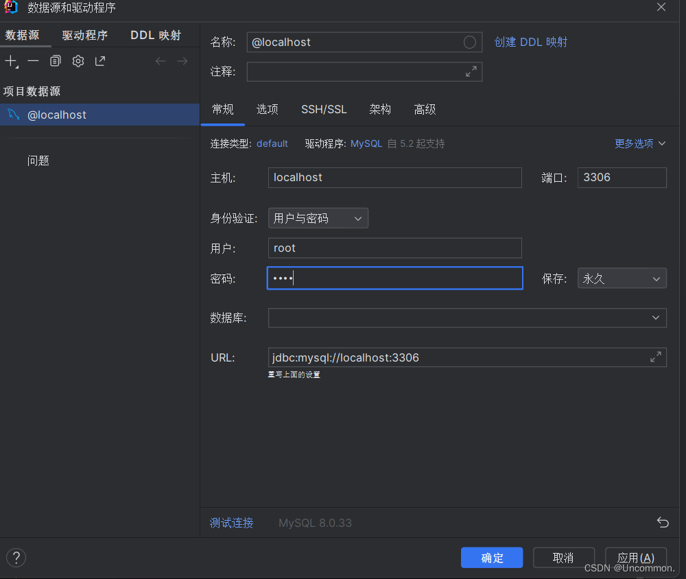Remove the selected data source using minus icon
The height and width of the screenshot is (579, 686).
click(32, 60)
